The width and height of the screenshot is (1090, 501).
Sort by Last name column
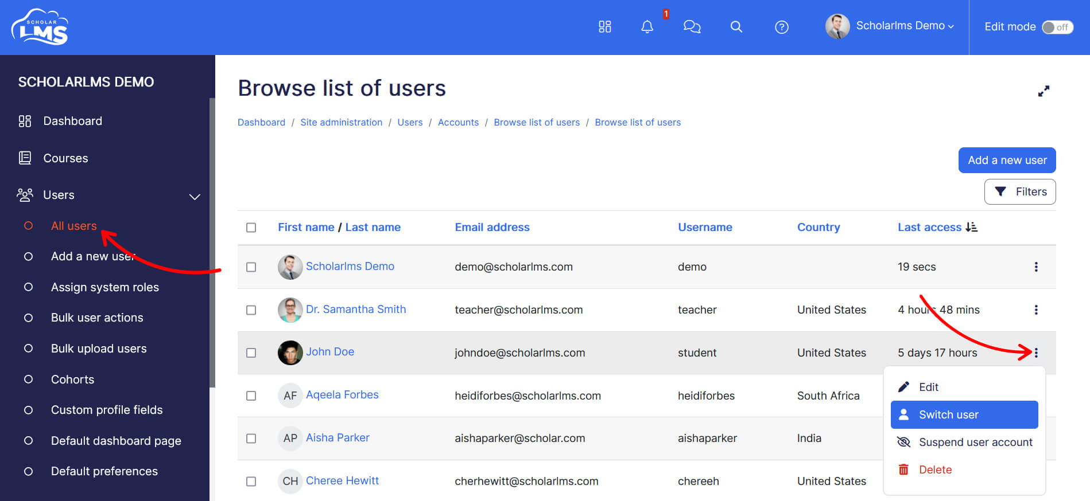coord(373,227)
